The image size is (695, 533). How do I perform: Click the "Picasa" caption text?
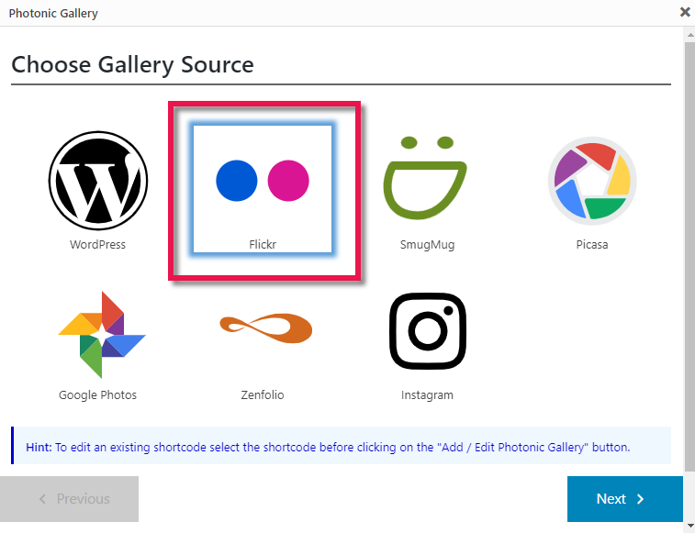592,245
